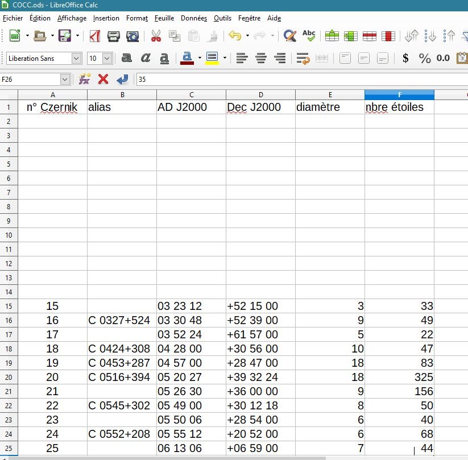Viewport: 468px width, 460px height.
Task: Open the font name dropdown
Action: pyautogui.click(x=77, y=59)
